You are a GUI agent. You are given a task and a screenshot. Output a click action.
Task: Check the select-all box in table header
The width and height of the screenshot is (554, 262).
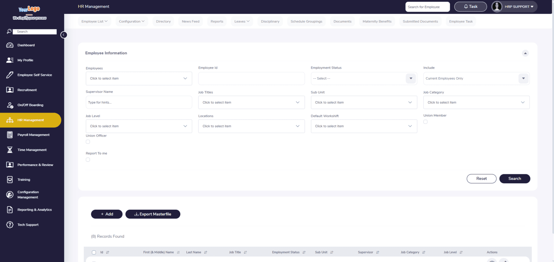(x=94, y=252)
